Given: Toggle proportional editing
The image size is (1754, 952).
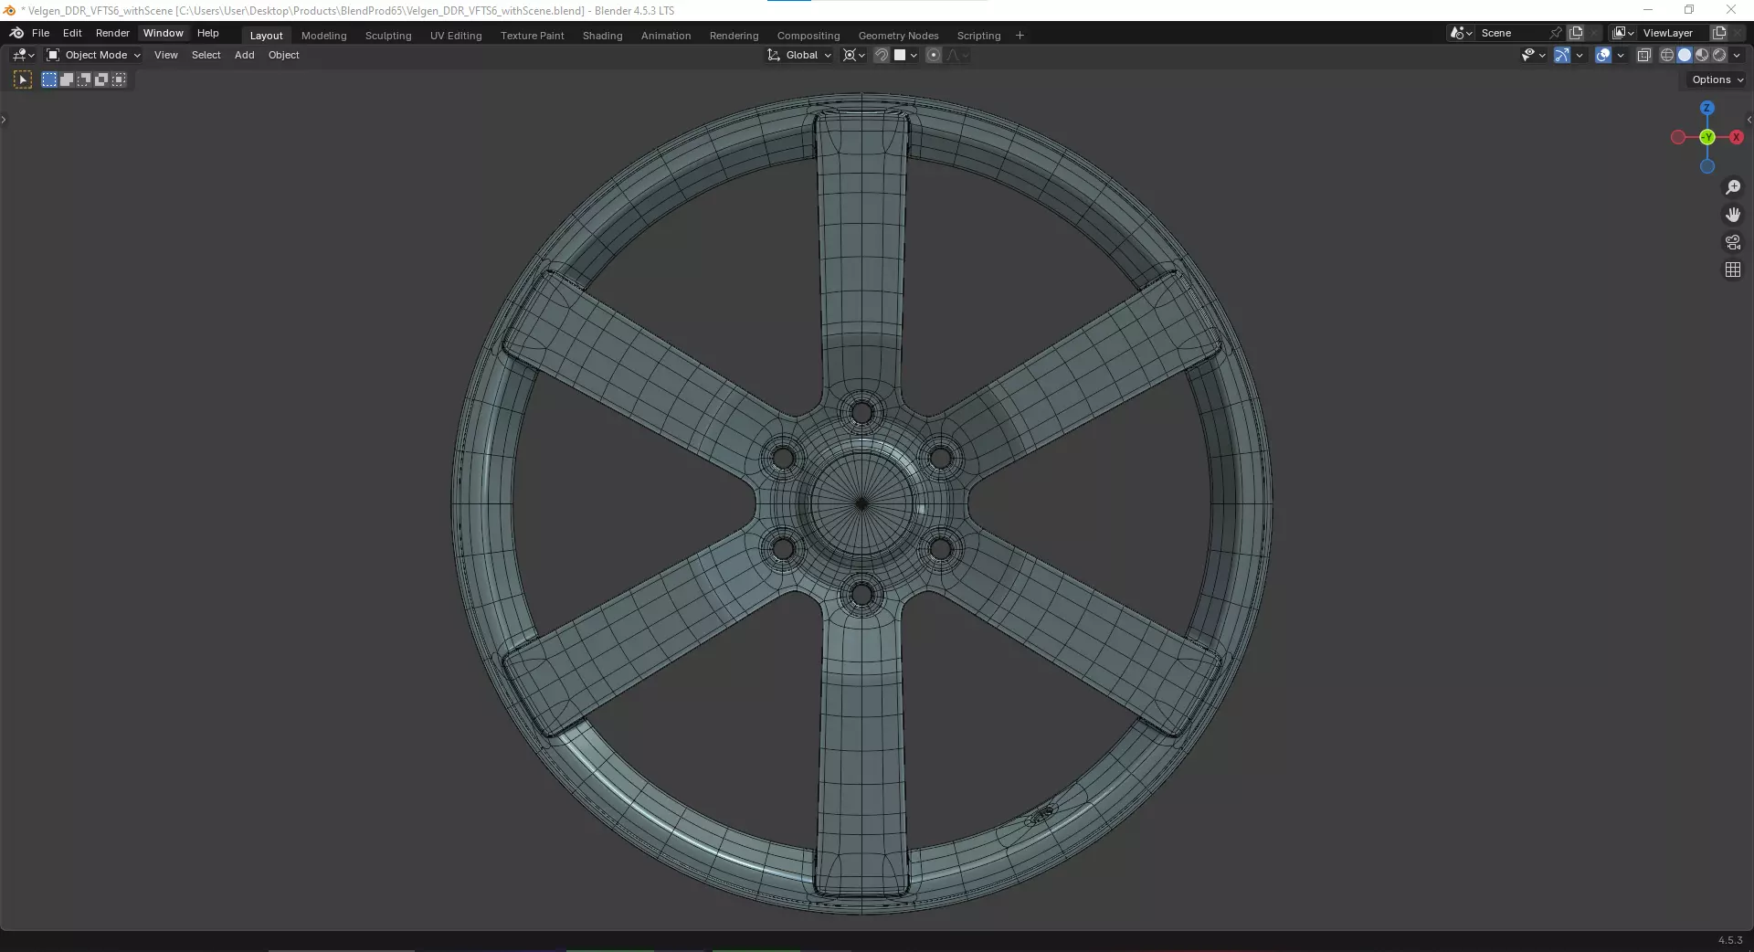Looking at the screenshot, I should click(934, 55).
